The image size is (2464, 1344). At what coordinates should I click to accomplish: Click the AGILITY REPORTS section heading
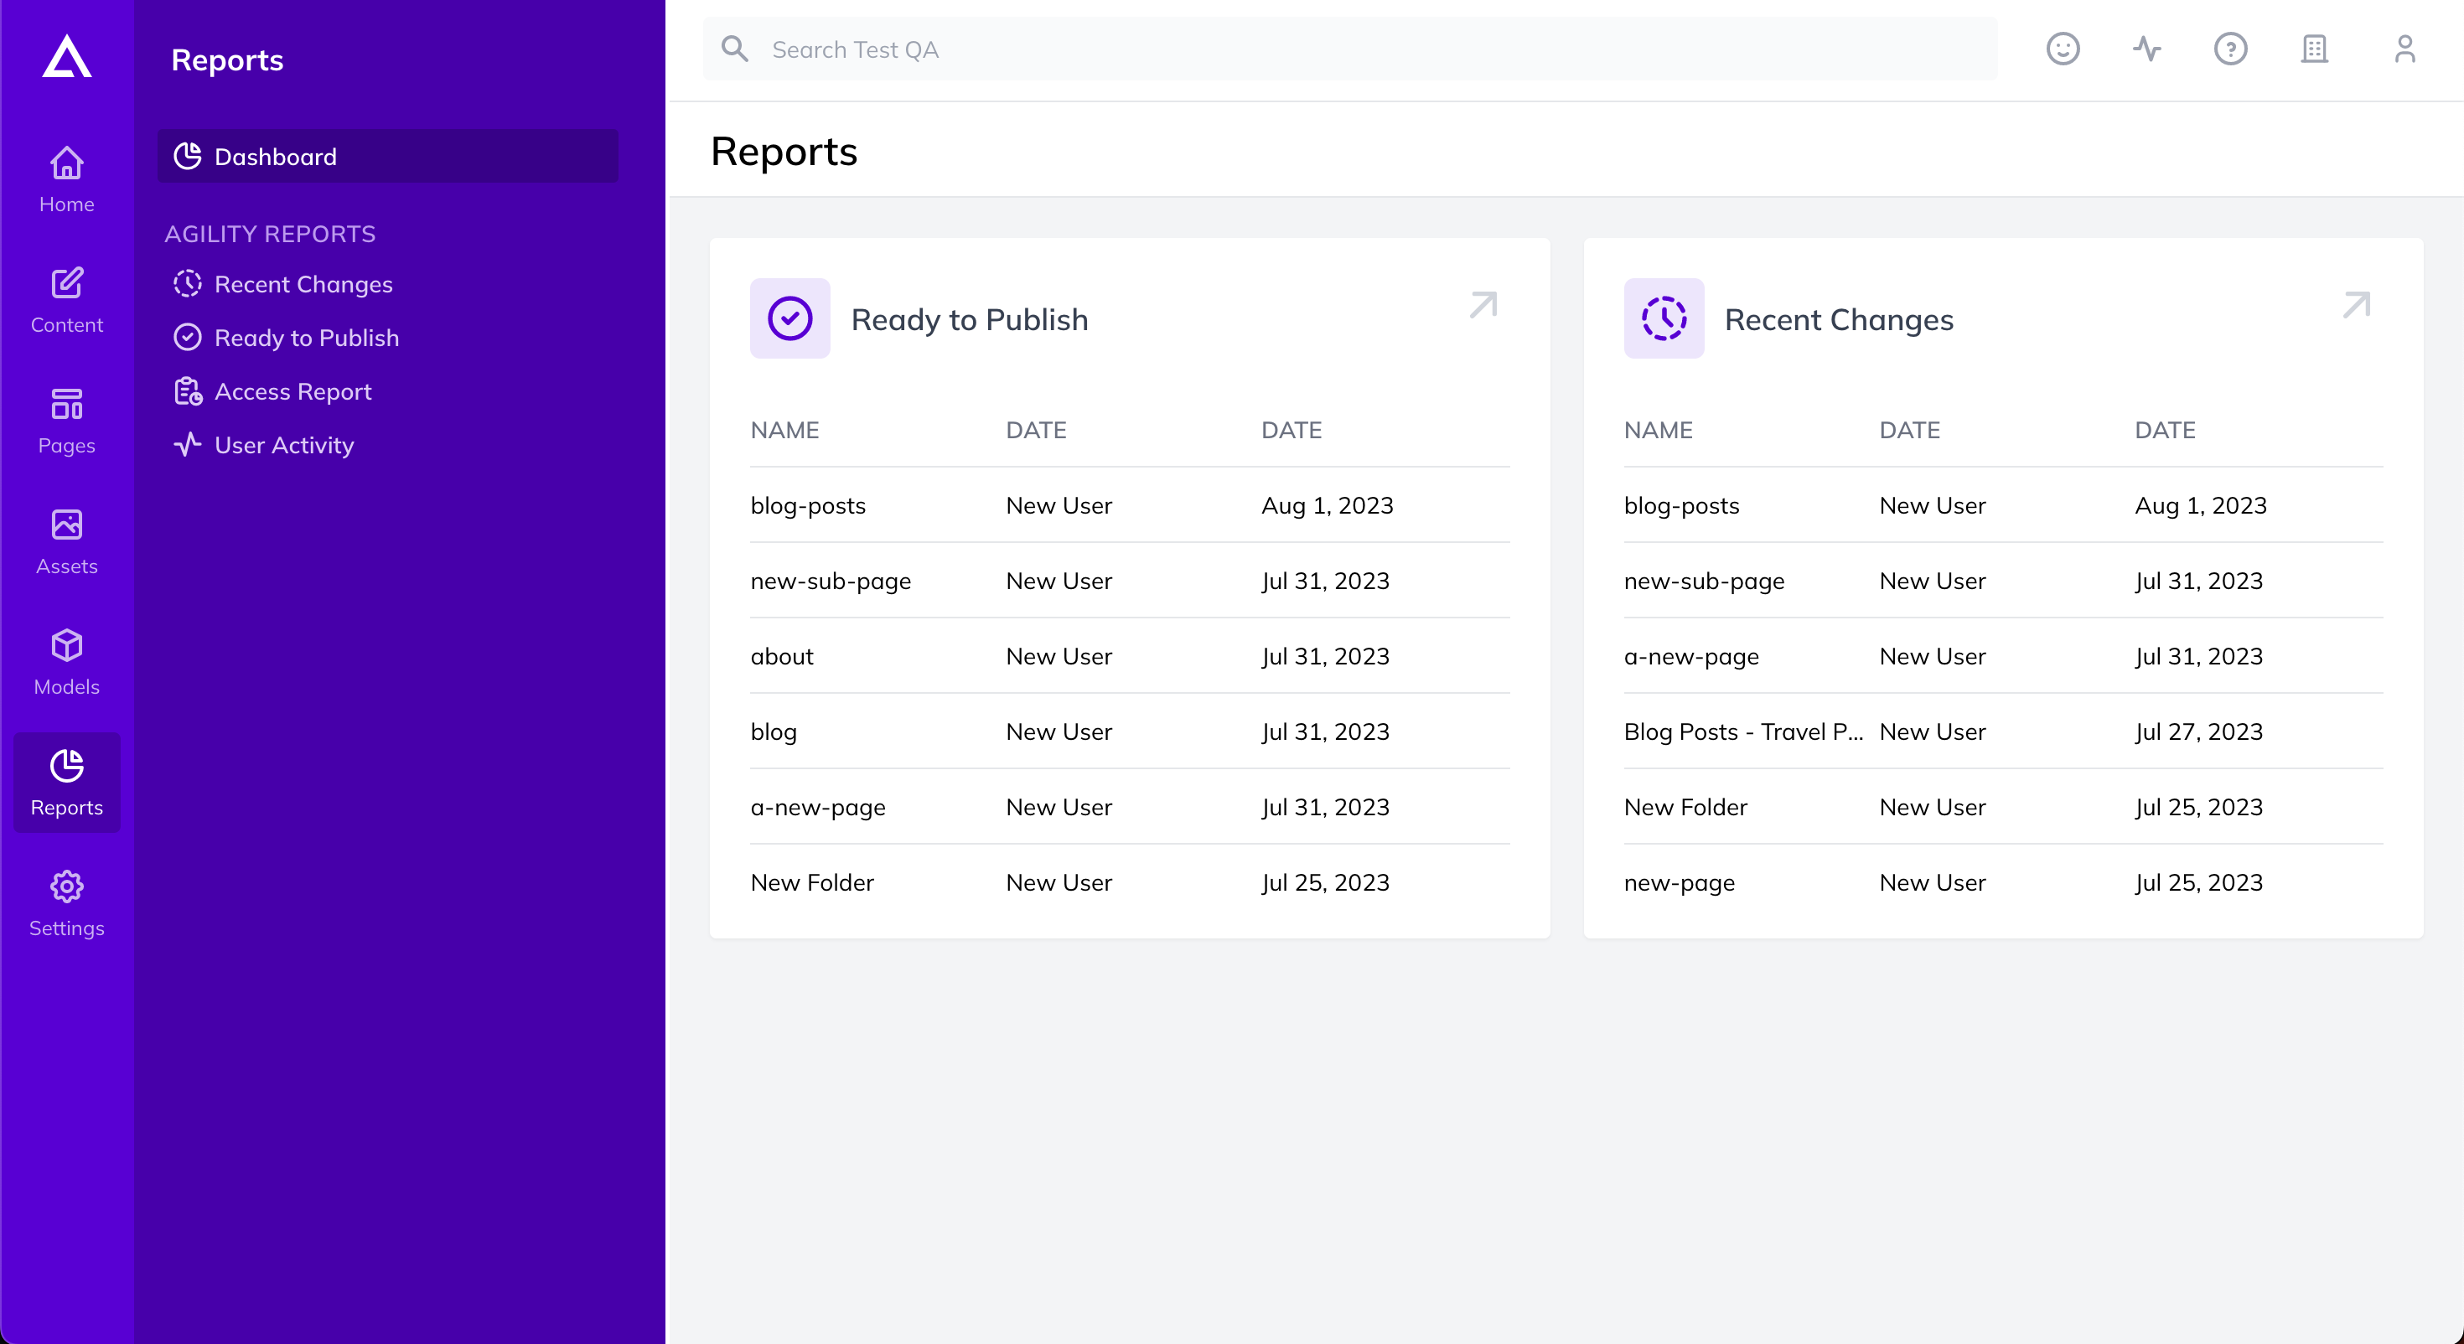coord(270,234)
